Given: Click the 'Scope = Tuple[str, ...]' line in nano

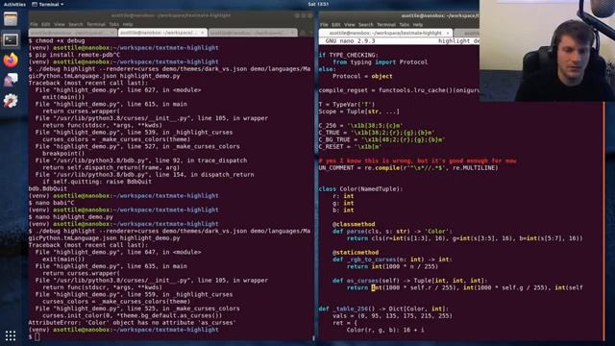Looking at the screenshot, I should coord(358,111).
